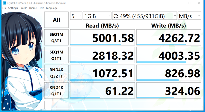This screenshot has width=205, height=112.
Task: Click the SEQ1M Q8T1 read value 5001.58
Action: click(x=102, y=38)
